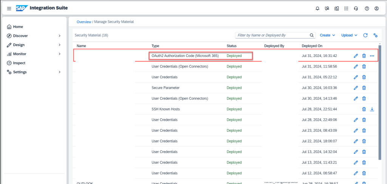Go to Home in sidebar
Image resolution: width=387 pixels, height=184 pixels.
coord(18,27)
